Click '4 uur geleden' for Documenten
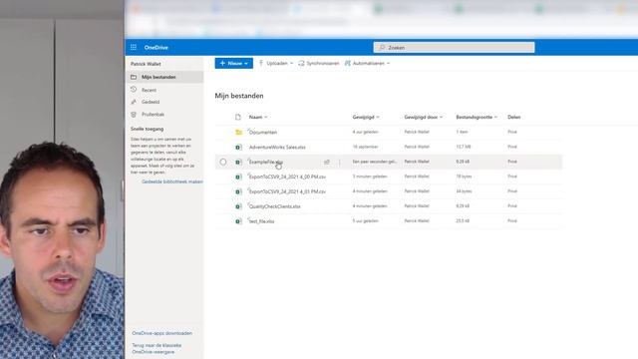Screen dimensions: 638x359 [366, 132]
